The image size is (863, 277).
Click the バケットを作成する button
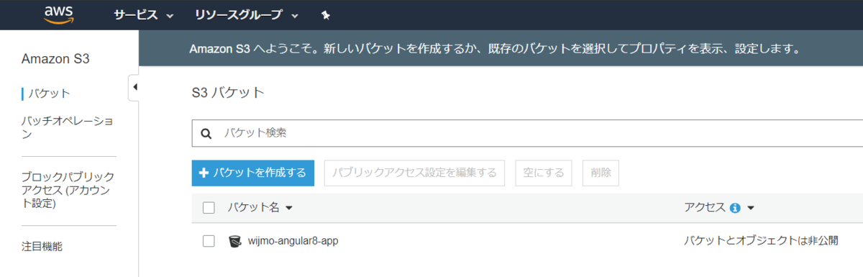[253, 173]
